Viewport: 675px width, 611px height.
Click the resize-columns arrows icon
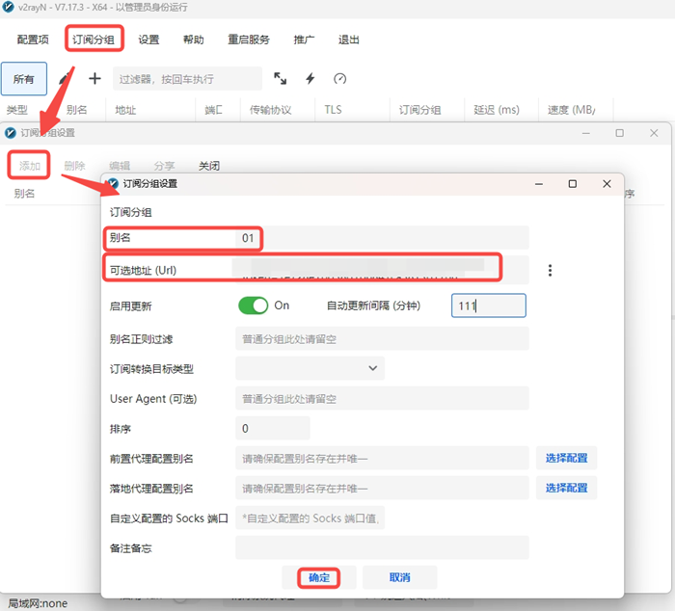click(281, 78)
